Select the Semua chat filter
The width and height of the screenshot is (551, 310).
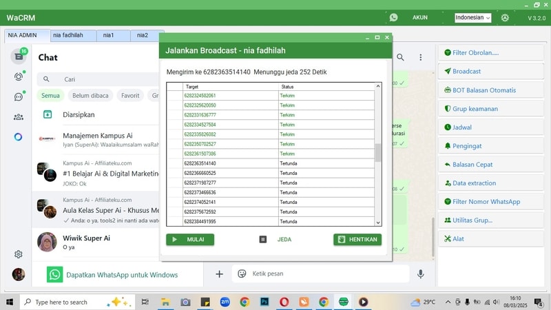tap(50, 96)
